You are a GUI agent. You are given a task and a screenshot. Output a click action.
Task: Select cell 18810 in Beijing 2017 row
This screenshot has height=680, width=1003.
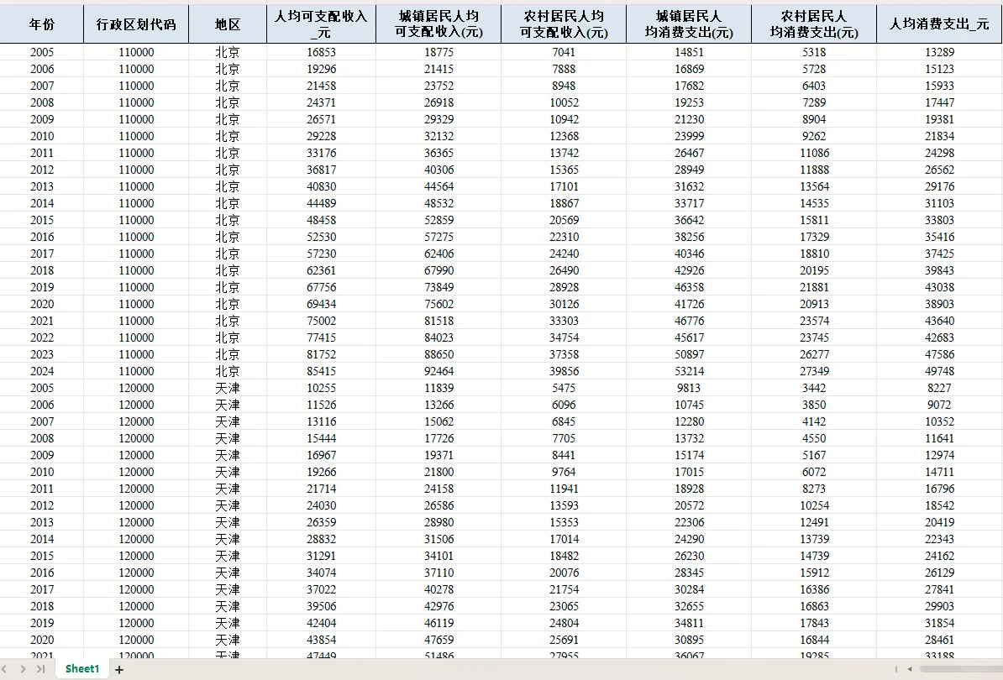[814, 254]
